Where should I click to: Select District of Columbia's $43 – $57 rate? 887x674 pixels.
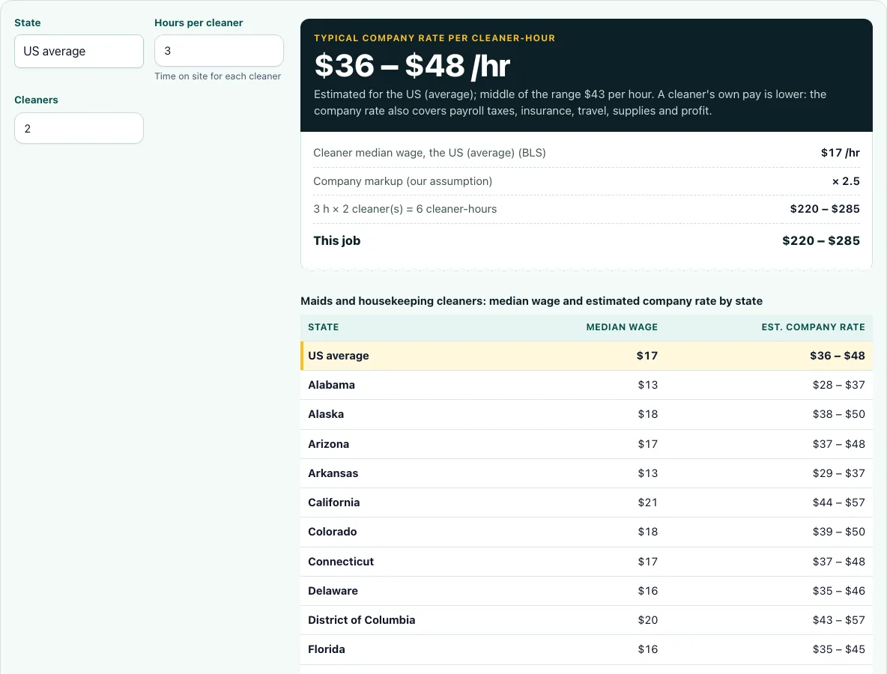[x=839, y=620]
